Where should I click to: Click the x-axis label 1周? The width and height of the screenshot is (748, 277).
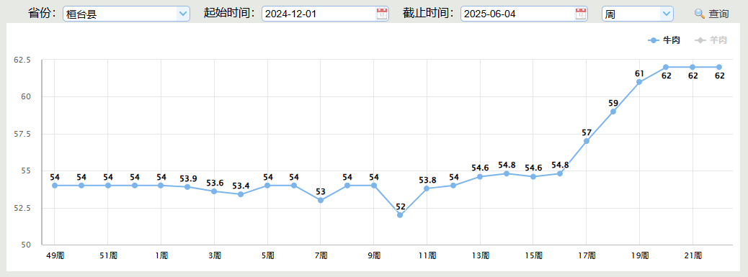[x=161, y=255]
